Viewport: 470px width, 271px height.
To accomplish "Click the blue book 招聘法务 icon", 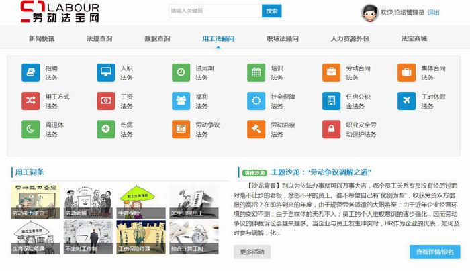I will click(x=31, y=72).
